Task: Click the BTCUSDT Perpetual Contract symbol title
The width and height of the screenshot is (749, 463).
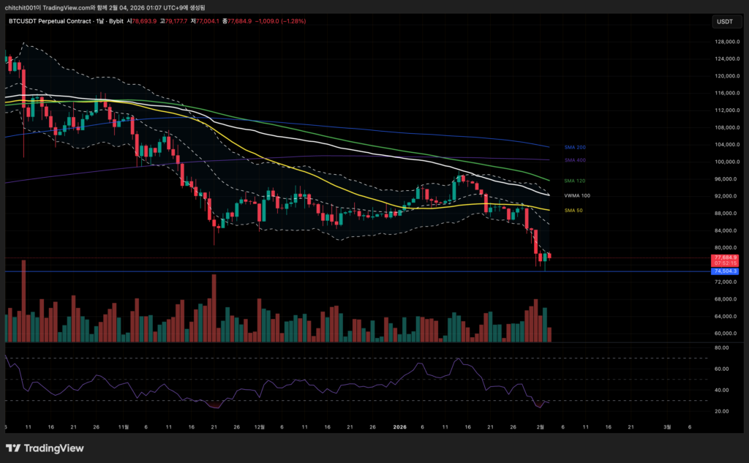Action: tap(51, 21)
